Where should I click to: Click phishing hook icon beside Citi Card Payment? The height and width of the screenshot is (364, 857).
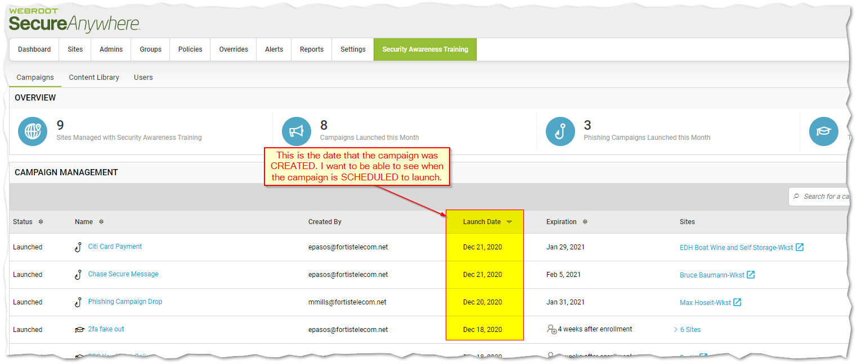79,247
